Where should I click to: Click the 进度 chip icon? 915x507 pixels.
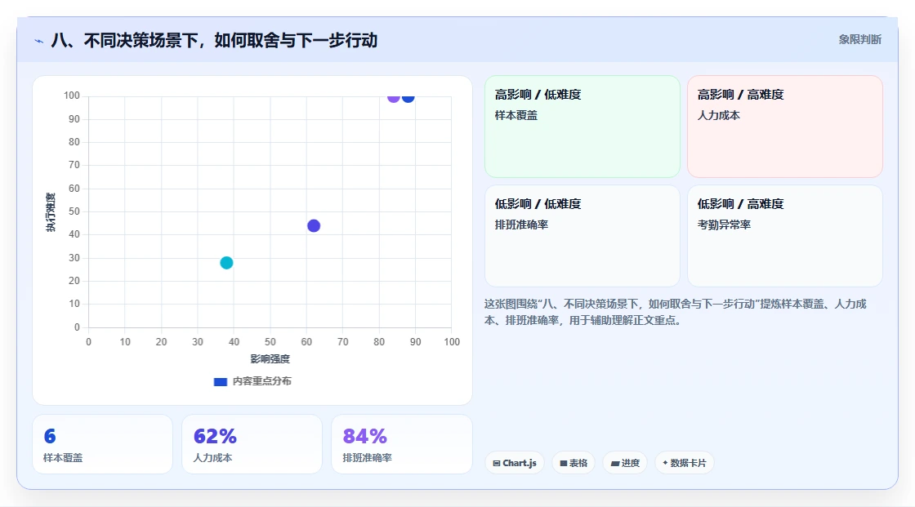(x=615, y=463)
